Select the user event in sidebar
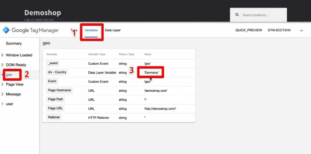 [x=9, y=104]
